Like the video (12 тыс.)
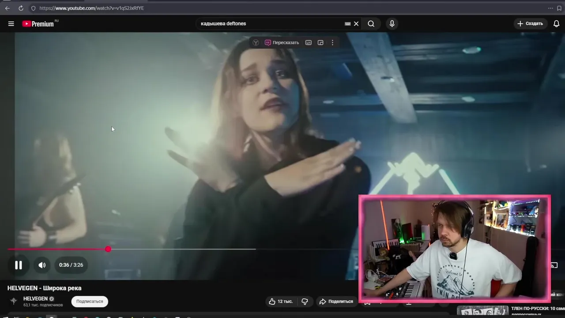The width and height of the screenshot is (565, 318). pyautogui.click(x=281, y=301)
